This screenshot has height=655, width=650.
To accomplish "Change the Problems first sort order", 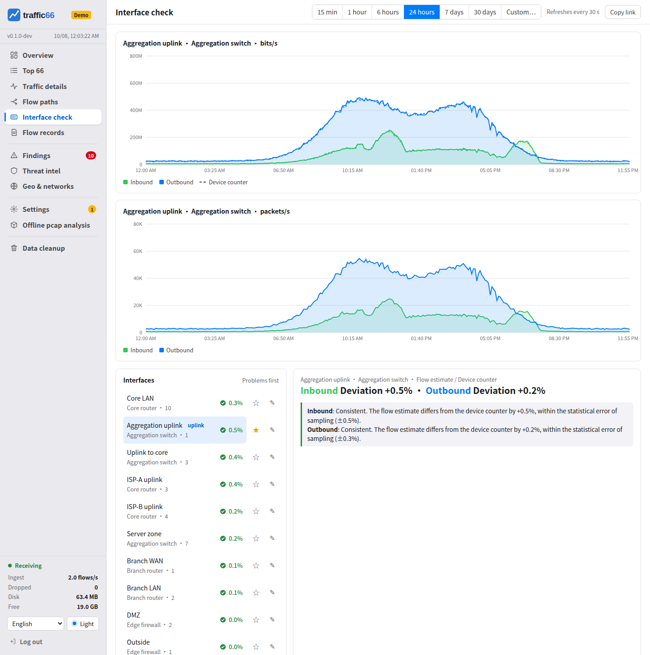I will point(260,380).
